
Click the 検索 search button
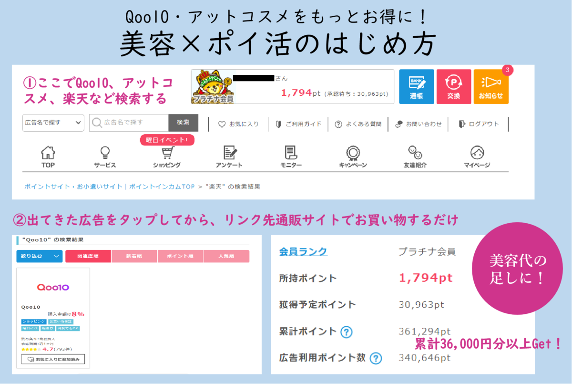(x=183, y=123)
